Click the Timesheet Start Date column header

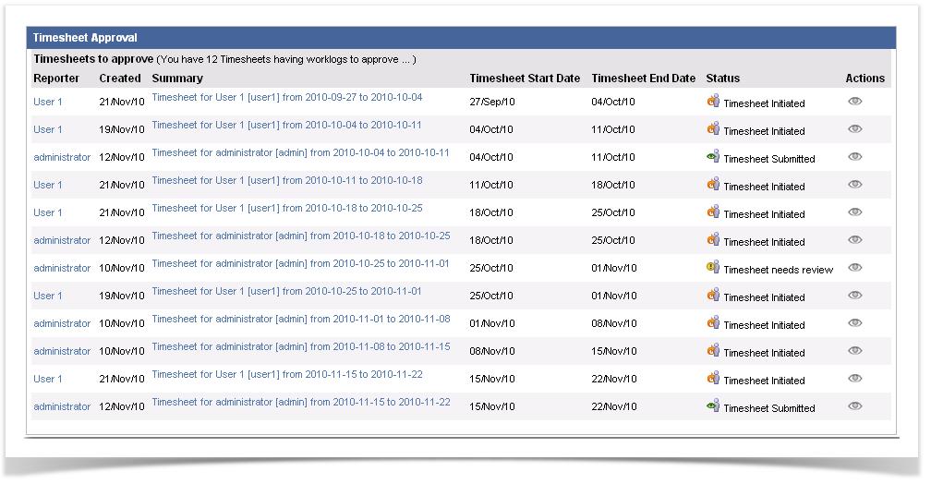(x=524, y=79)
